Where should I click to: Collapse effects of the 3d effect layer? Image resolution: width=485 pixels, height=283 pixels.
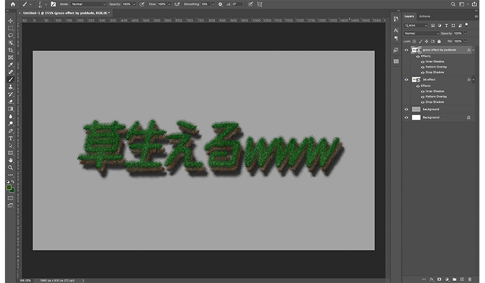(473, 80)
